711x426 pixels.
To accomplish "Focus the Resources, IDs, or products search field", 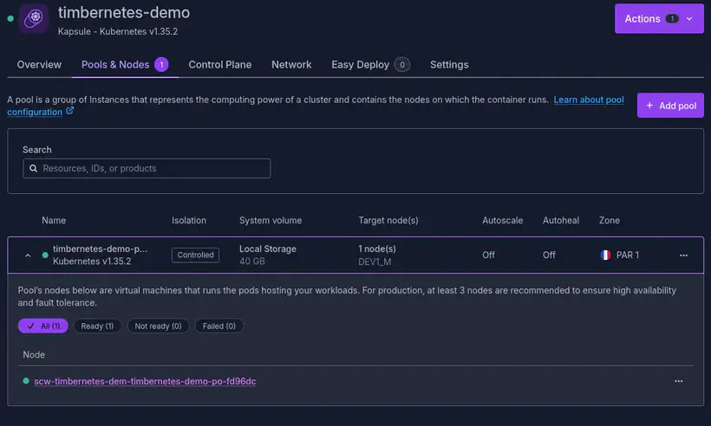I will click(x=147, y=168).
